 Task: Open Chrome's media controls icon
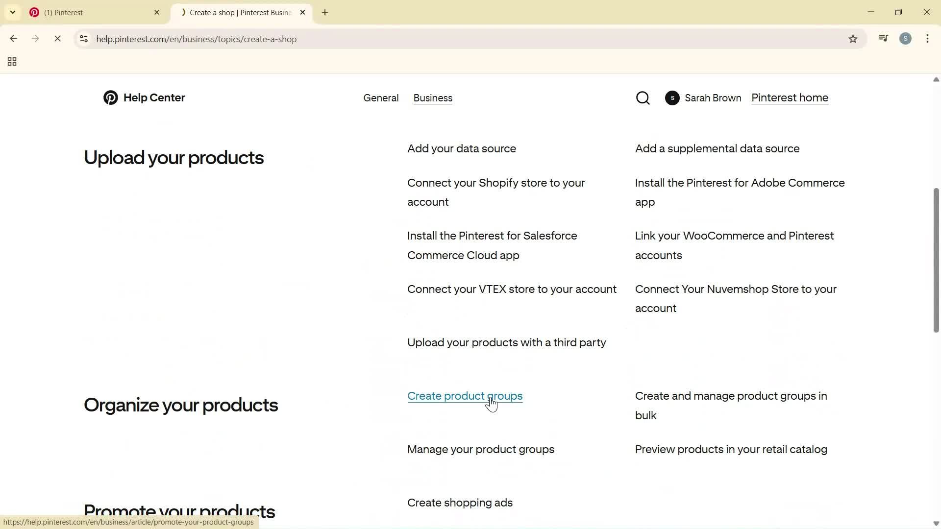click(x=883, y=38)
